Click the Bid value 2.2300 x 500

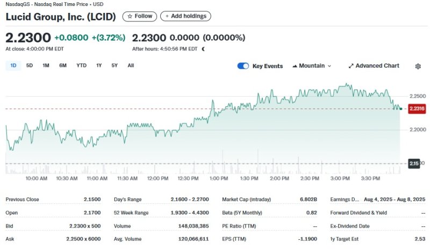85,226
